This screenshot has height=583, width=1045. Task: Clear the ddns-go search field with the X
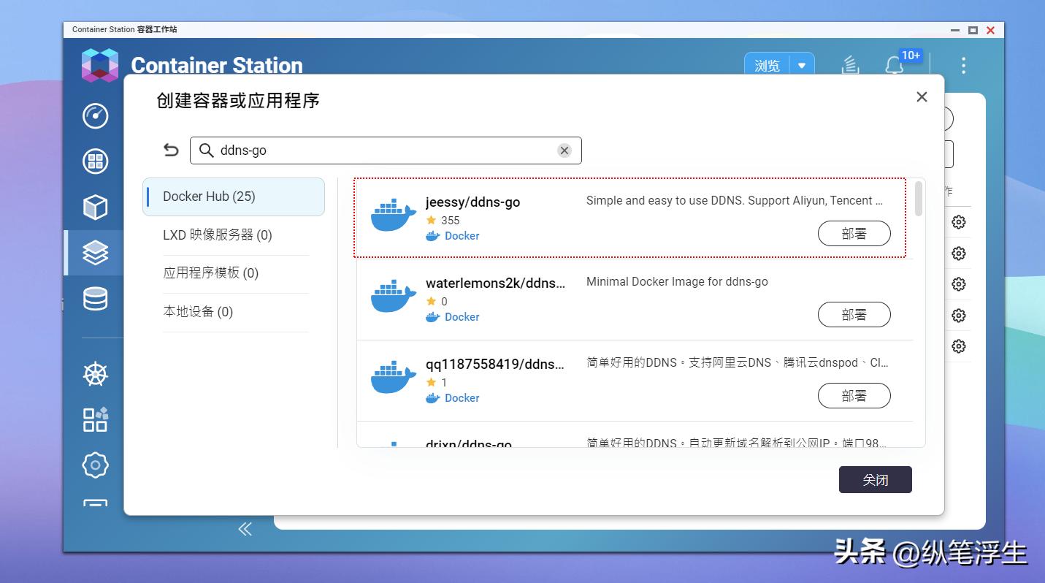tap(564, 150)
